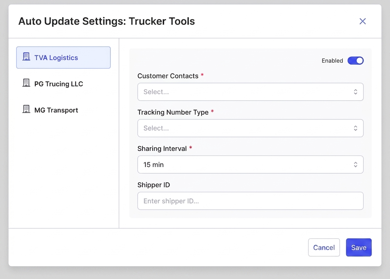Select the PG Trucing LLC company label
This screenshot has height=279, width=390.
click(59, 84)
